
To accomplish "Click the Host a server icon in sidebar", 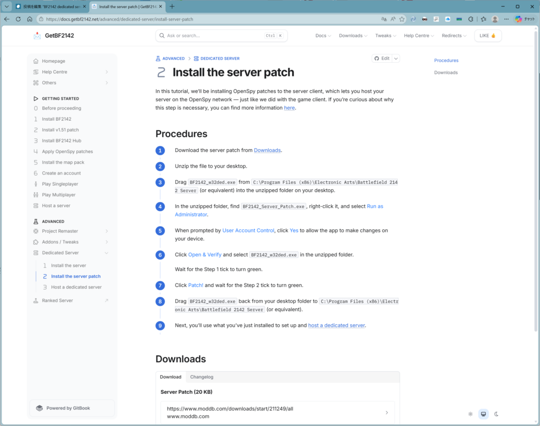I will [36, 206].
